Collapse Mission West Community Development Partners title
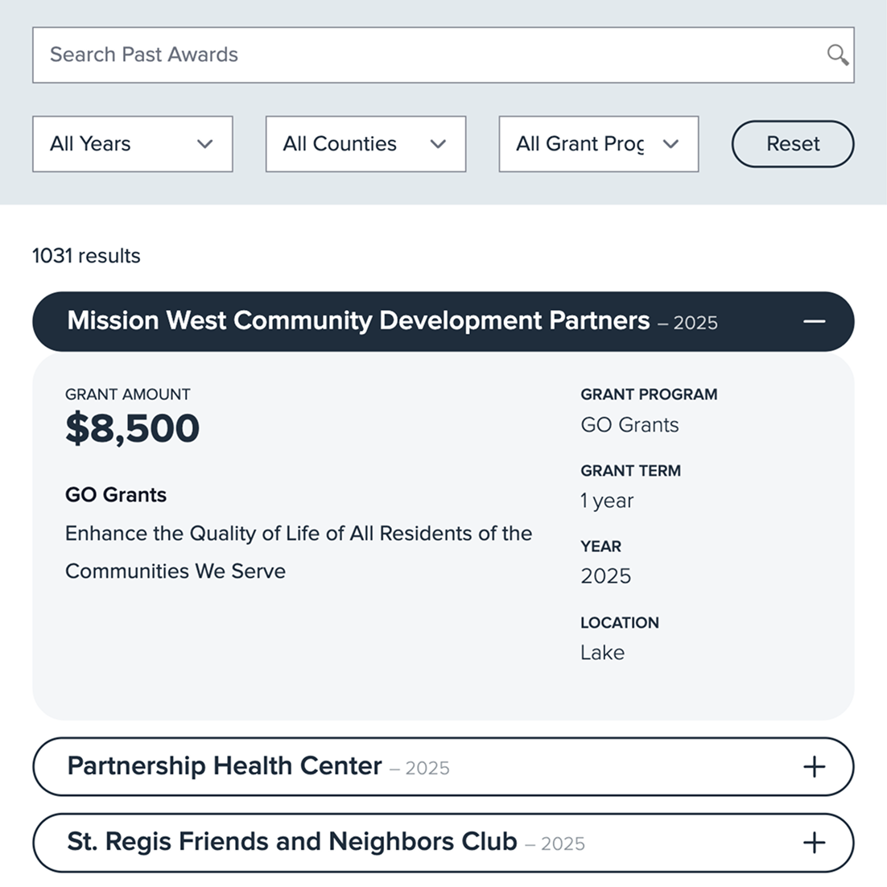The height and width of the screenshot is (887, 887). click(358, 320)
